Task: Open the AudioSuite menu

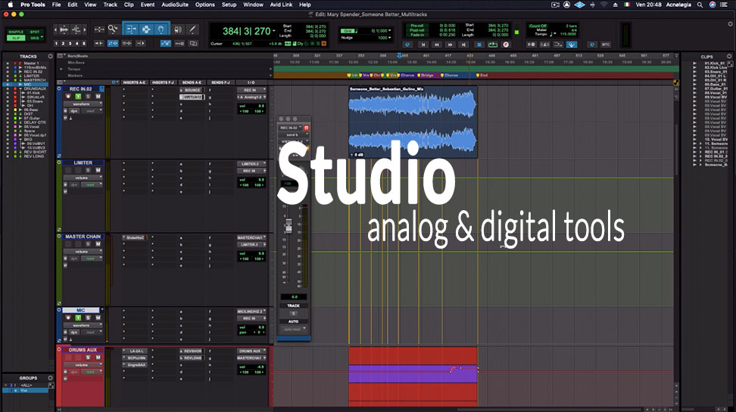Action: tap(175, 5)
